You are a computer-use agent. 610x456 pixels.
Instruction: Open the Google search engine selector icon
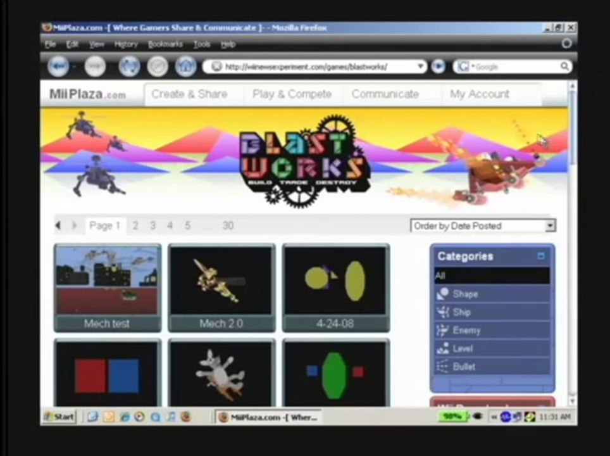(463, 66)
